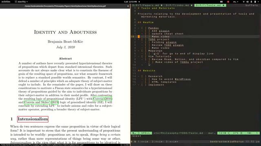Image resolution: width=261 pixels, height=146 pixels.
Task: Switch to the D/P/T/Jobs.md buffer tab
Action: point(179,5)
